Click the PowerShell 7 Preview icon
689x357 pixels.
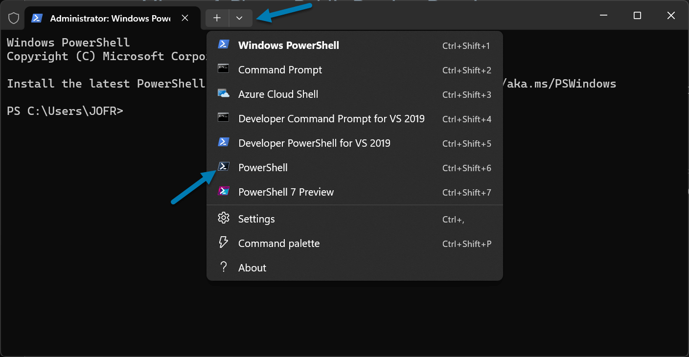[x=224, y=191]
